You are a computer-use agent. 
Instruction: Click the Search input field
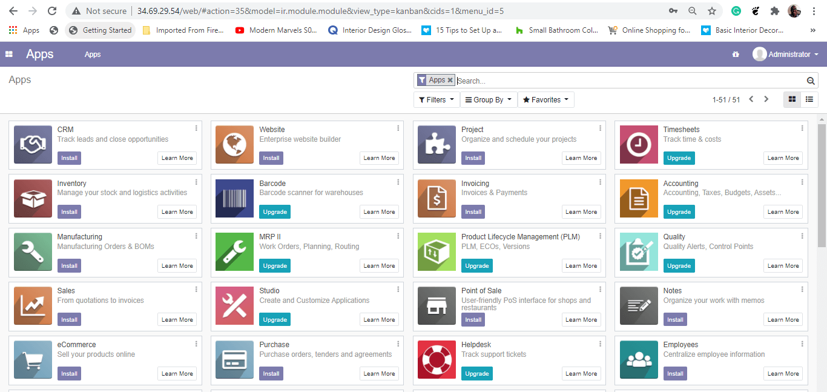tap(630, 81)
